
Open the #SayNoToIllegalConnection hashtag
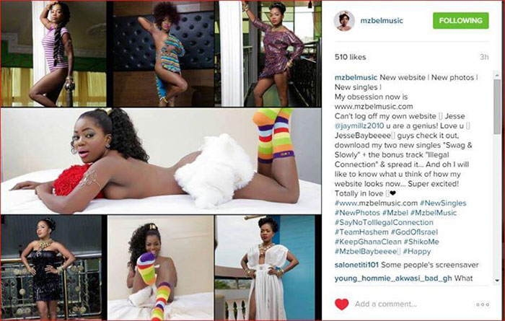pyautogui.click(x=384, y=222)
